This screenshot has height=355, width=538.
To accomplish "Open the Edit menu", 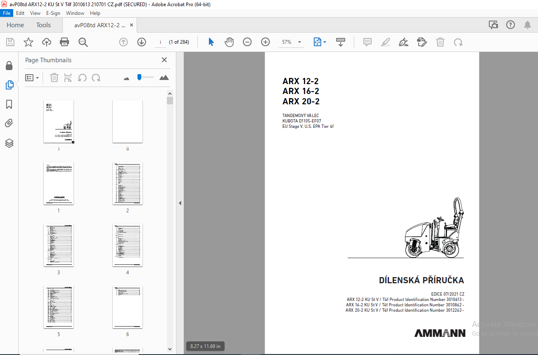I will pyautogui.click(x=20, y=13).
